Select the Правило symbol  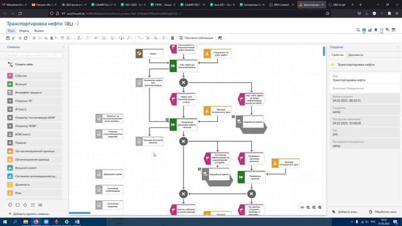(x=34, y=143)
